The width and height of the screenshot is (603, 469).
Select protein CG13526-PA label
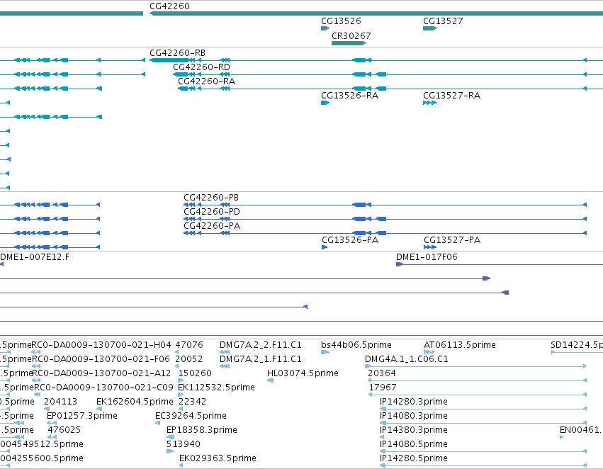tap(350, 240)
